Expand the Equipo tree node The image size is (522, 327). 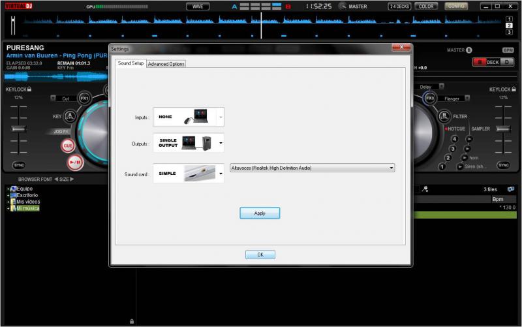coord(8,189)
